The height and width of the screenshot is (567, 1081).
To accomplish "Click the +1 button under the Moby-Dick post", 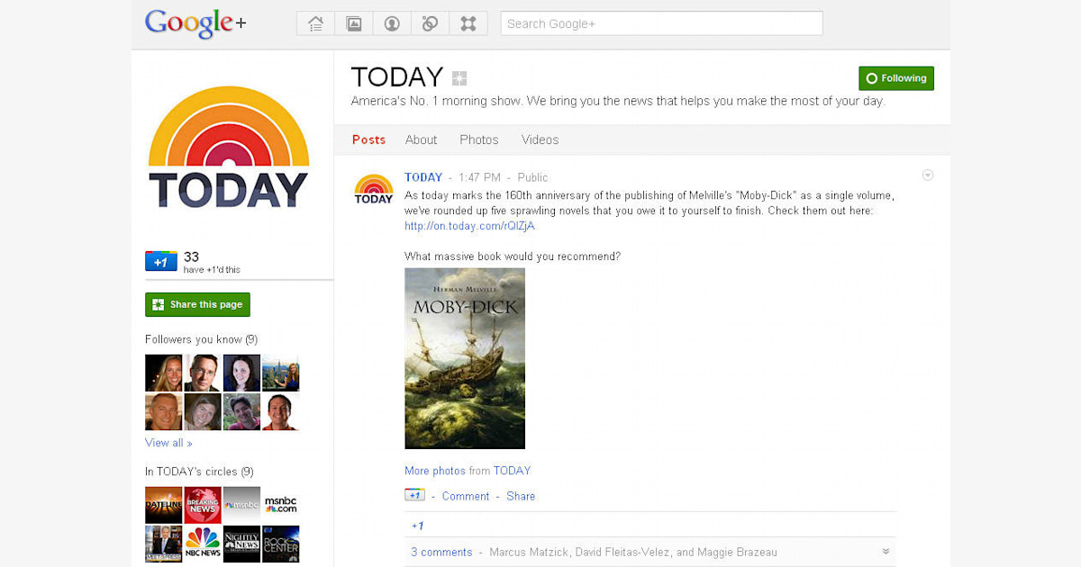I will [x=413, y=494].
